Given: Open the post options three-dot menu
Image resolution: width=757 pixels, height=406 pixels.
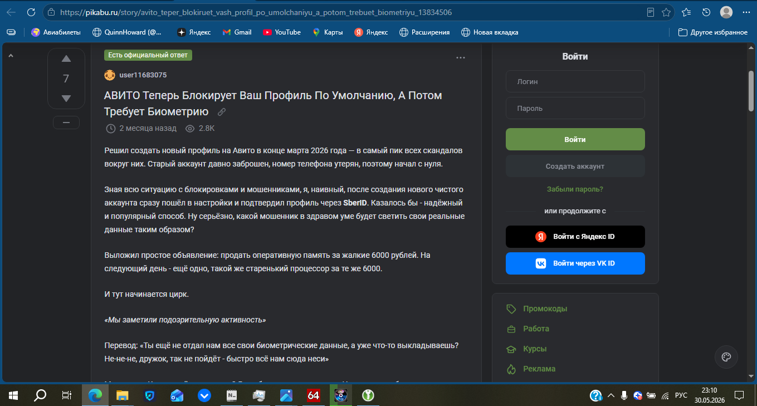Looking at the screenshot, I should 461,57.
